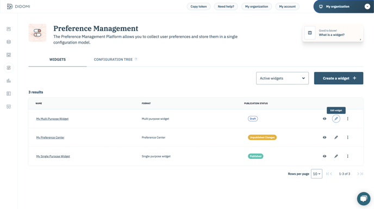Expand the My organization selector arrow
This screenshot has width=374, height=209.
click(367, 7)
